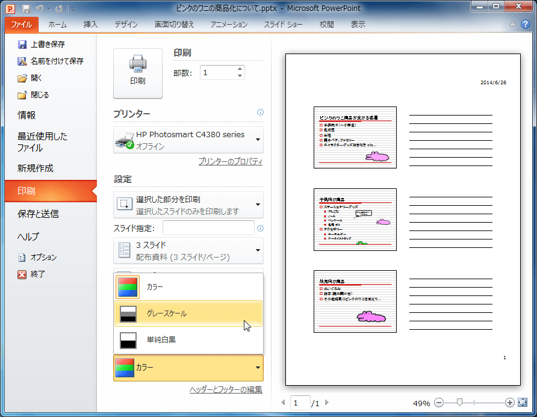This screenshot has width=537, height=417.
Task: Click the preview page number field
Action: pyautogui.click(x=300, y=403)
